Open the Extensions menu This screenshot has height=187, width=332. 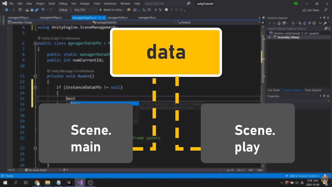tap(110, 4)
